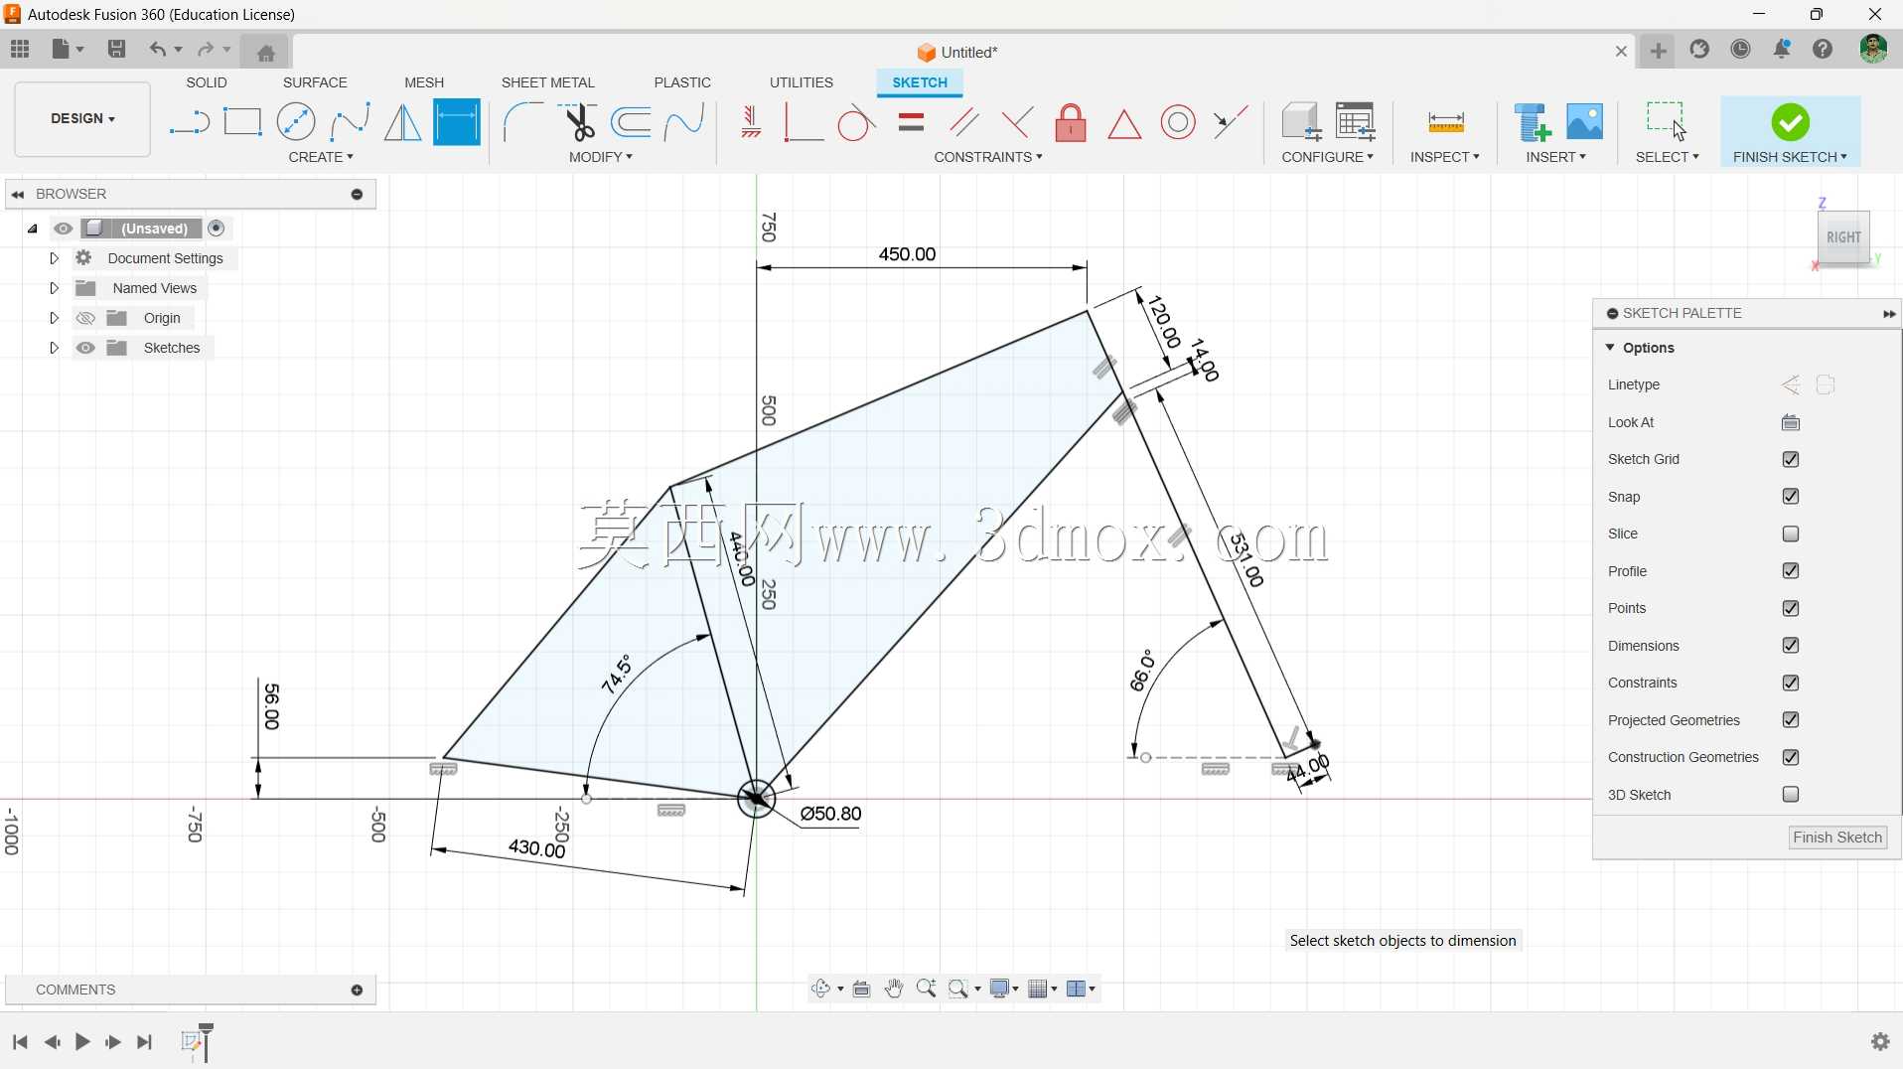Apply the Fix/Unfix lock constraint
Screen dimensions: 1903x1069
(x=1071, y=123)
